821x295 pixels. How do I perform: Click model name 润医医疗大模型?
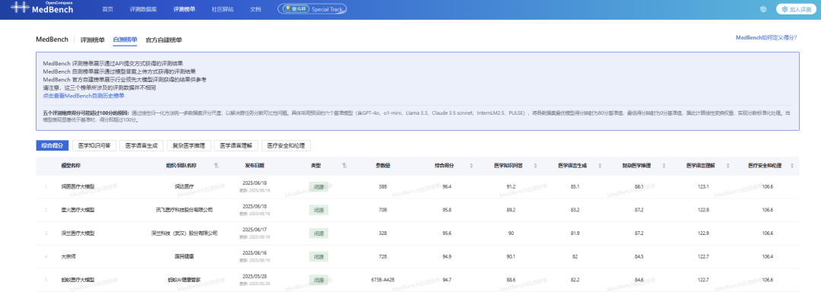[x=78, y=186]
